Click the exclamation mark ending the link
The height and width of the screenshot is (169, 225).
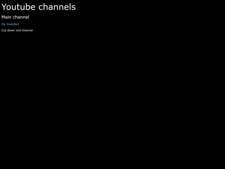[x=18, y=24]
